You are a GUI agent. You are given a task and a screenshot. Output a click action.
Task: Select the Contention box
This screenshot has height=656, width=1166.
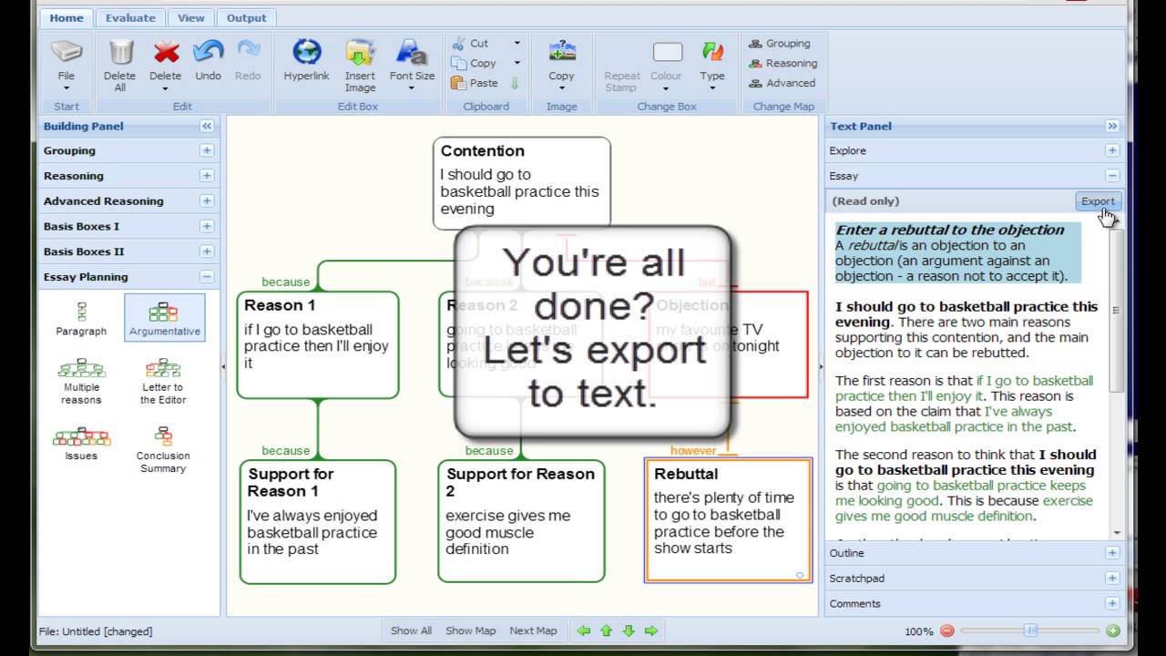(522, 182)
